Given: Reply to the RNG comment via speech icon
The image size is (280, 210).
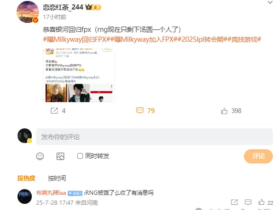Looking at the screenshot, I should (x=248, y=202).
